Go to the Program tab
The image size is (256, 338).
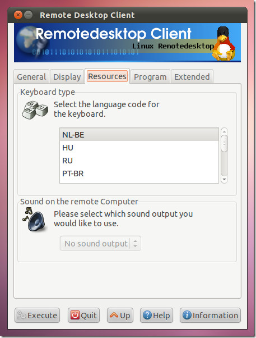tap(150, 76)
